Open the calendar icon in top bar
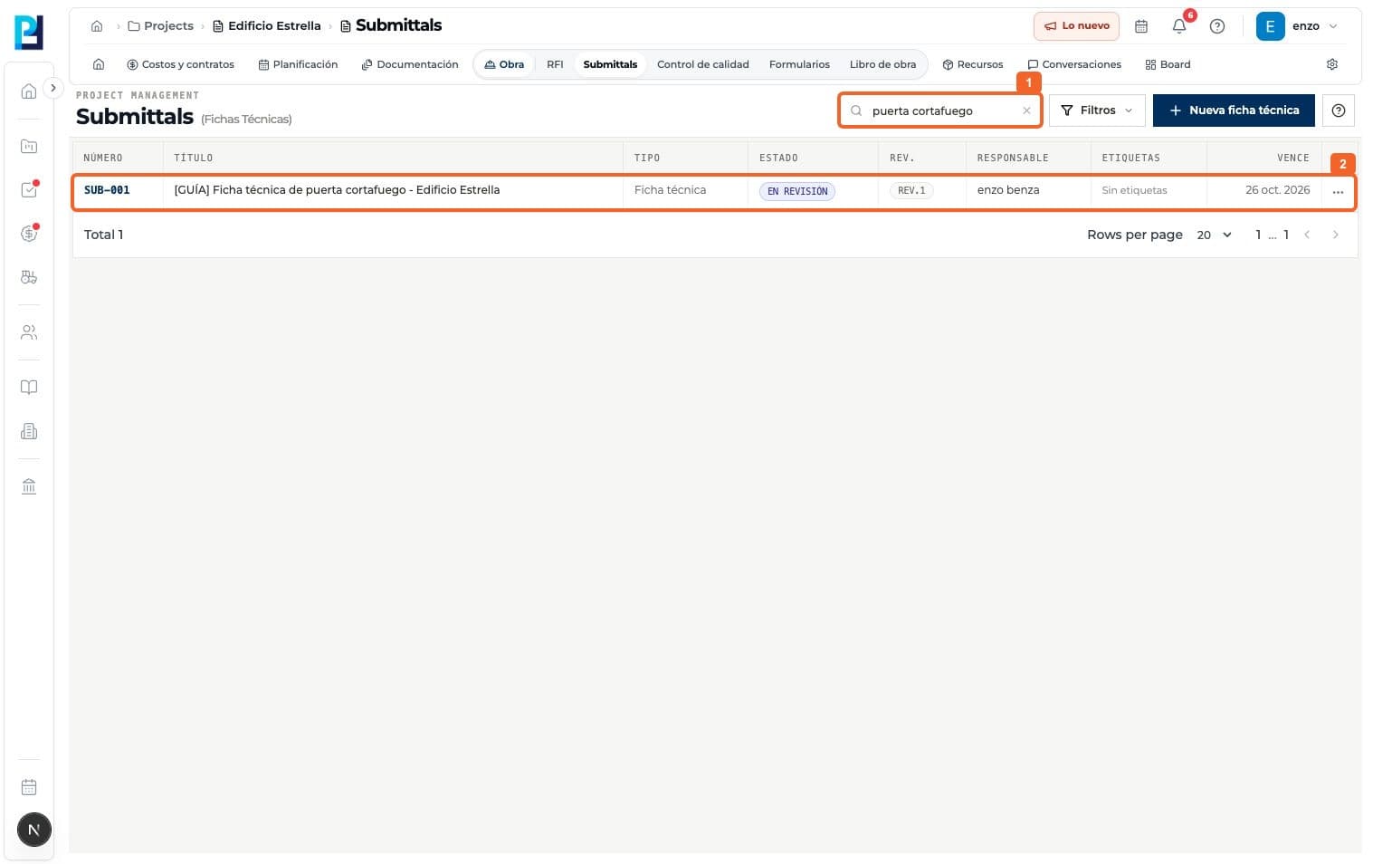 (x=1141, y=26)
